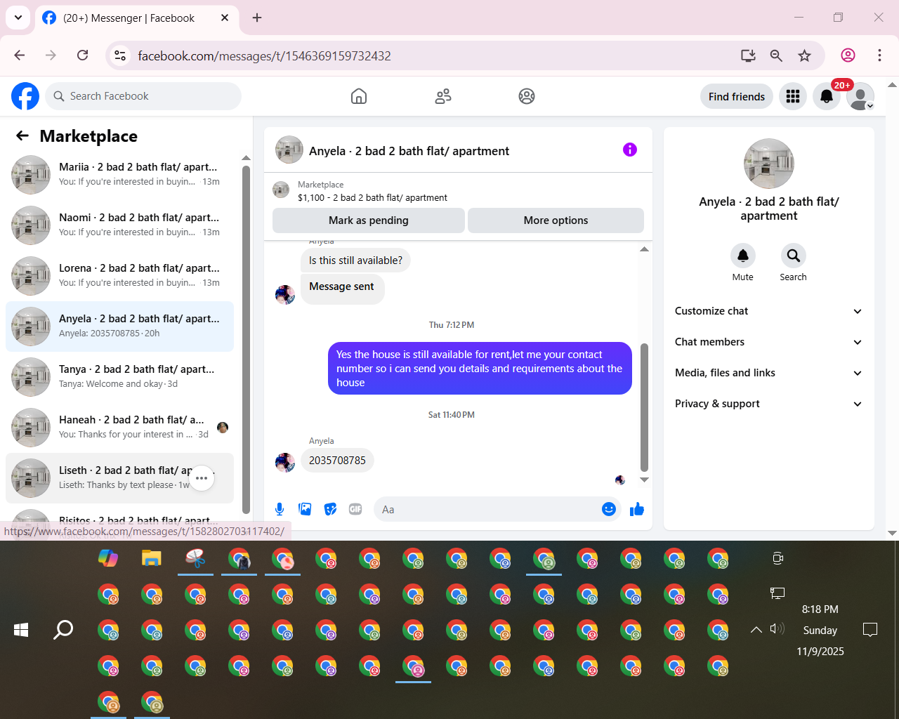This screenshot has height=719, width=899.
Task: Click the Windows Start button
Action: coord(21,630)
